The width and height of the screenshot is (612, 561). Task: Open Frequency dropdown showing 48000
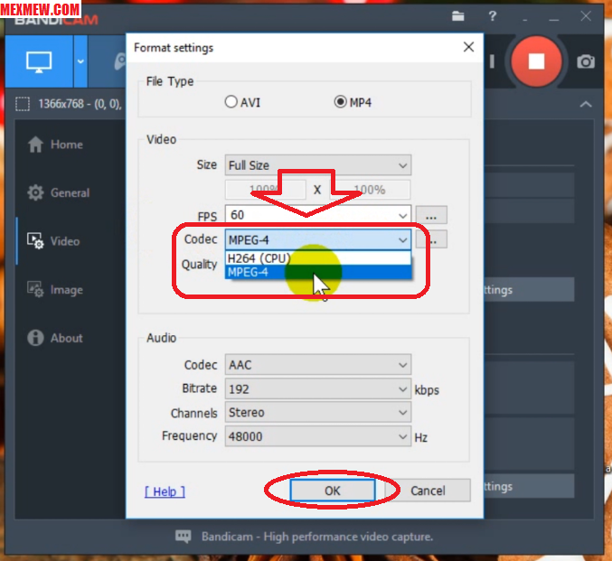tap(317, 436)
